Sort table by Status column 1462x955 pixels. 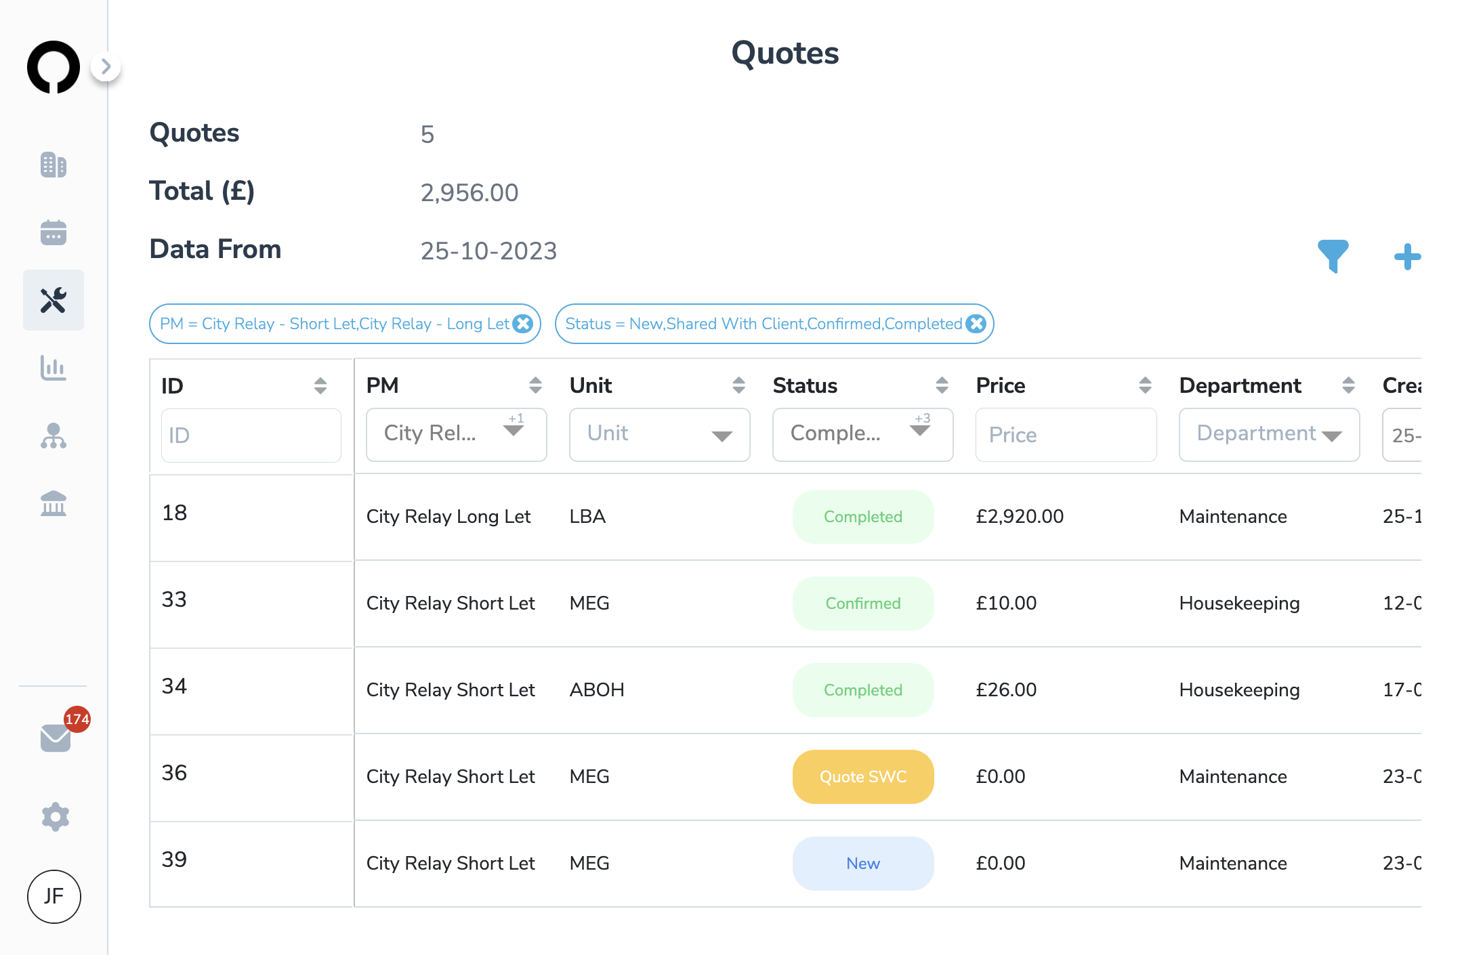coord(942,385)
